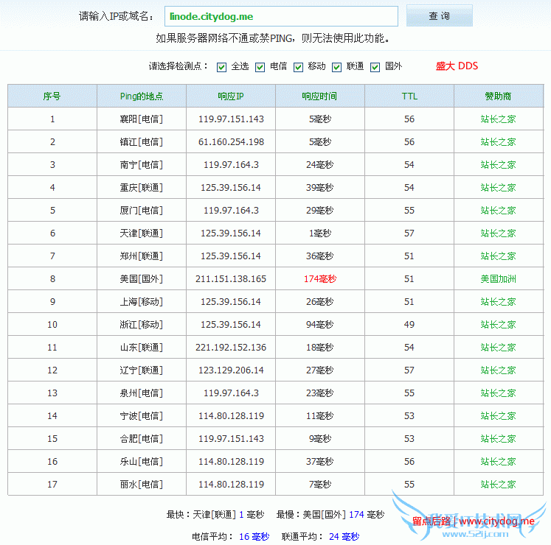Select the 上海[移动] location cell
This screenshot has height=545, width=551.
(x=142, y=301)
